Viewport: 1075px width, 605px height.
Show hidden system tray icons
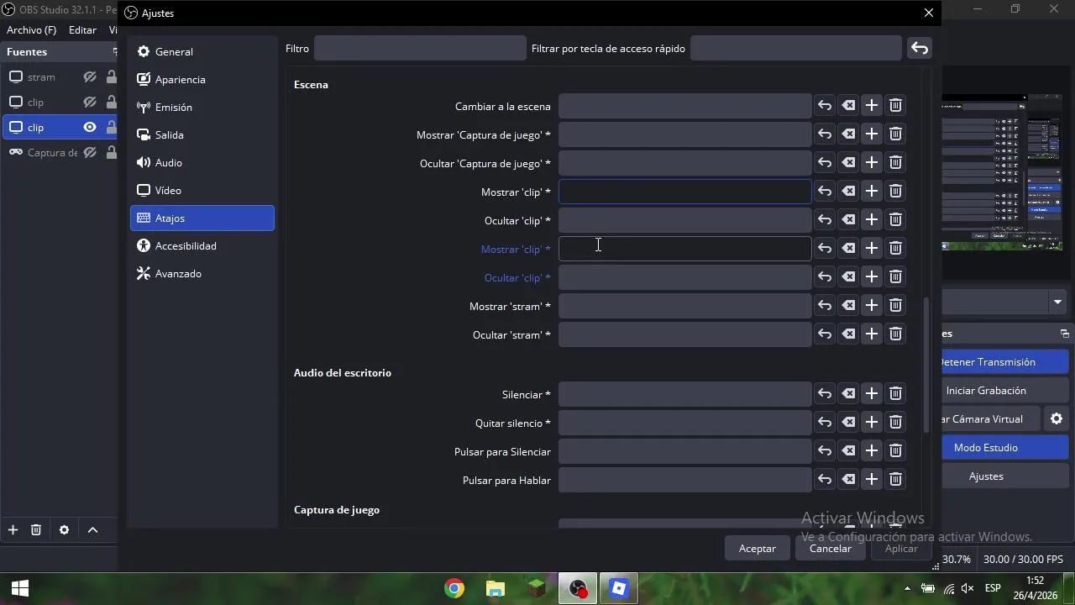click(906, 588)
